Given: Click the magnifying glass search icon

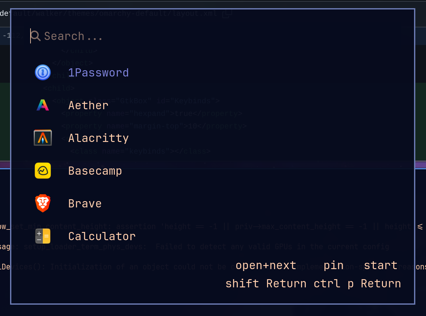Looking at the screenshot, I should tap(36, 36).
